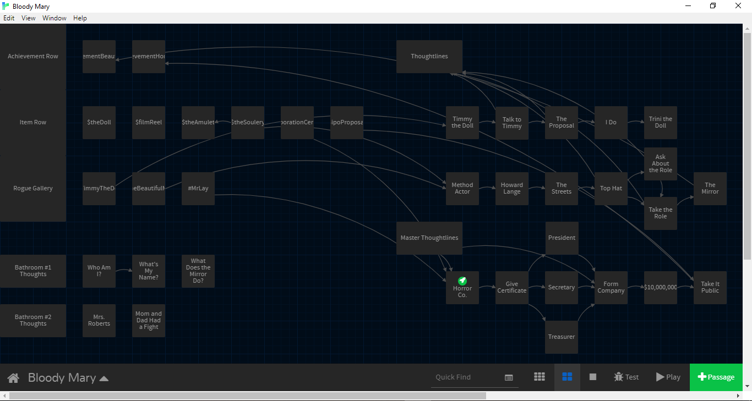
Task: Go to story library via home icon
Action: pyautogui.click(x=13, y=378)
